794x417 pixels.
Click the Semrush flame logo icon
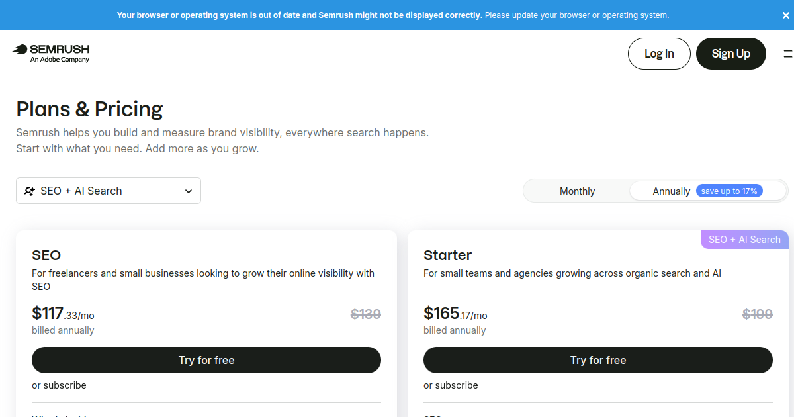click(20, 49)
